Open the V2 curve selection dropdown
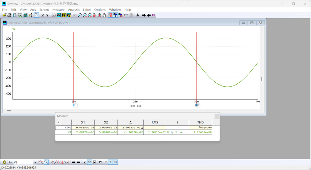The width and height of the screenshot is (311, 170). tap(35, 162)
